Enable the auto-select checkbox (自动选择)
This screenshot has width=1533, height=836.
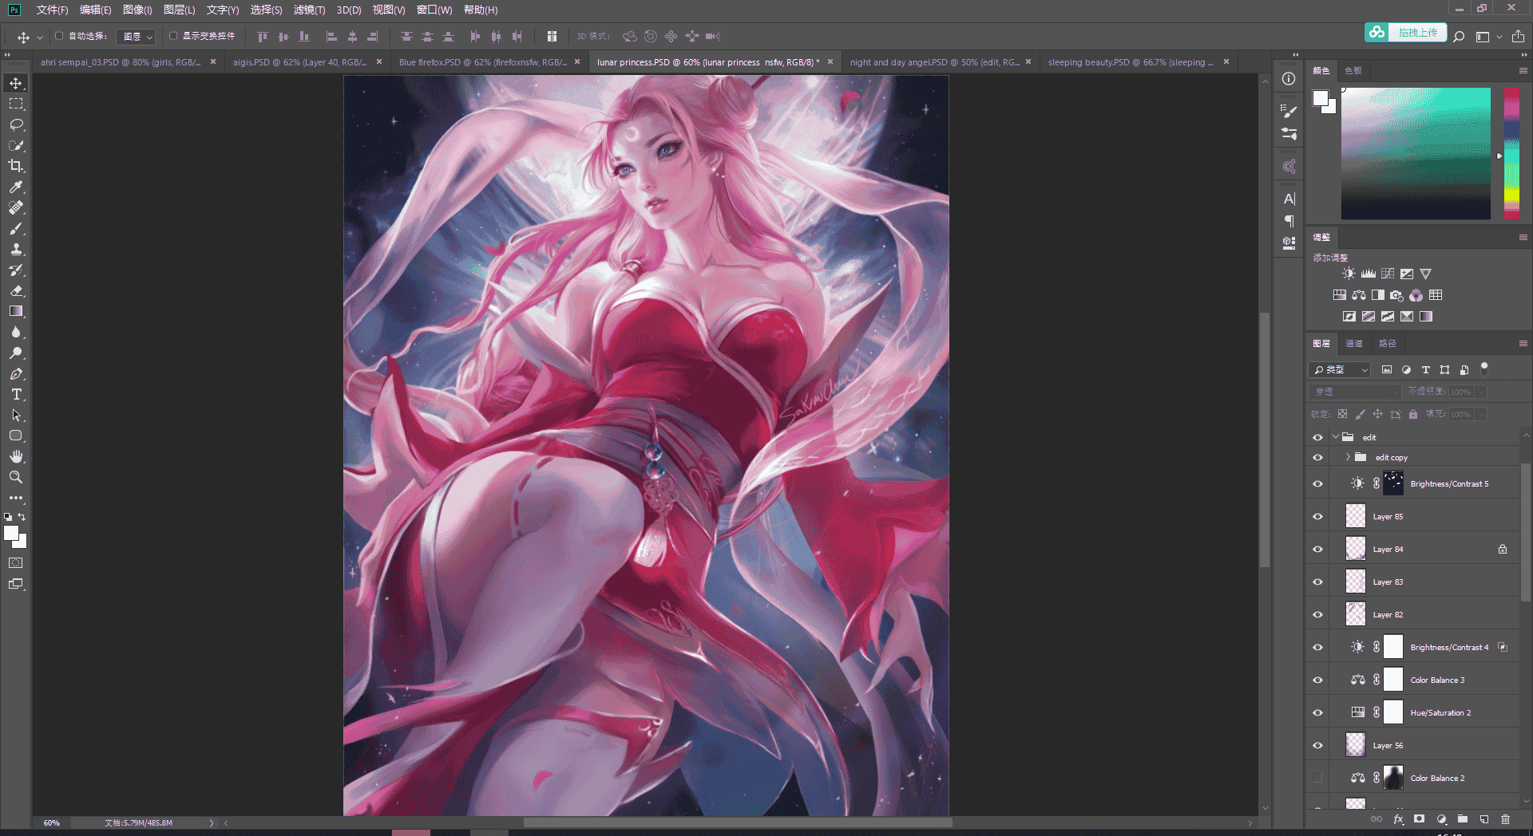(59, 36)
